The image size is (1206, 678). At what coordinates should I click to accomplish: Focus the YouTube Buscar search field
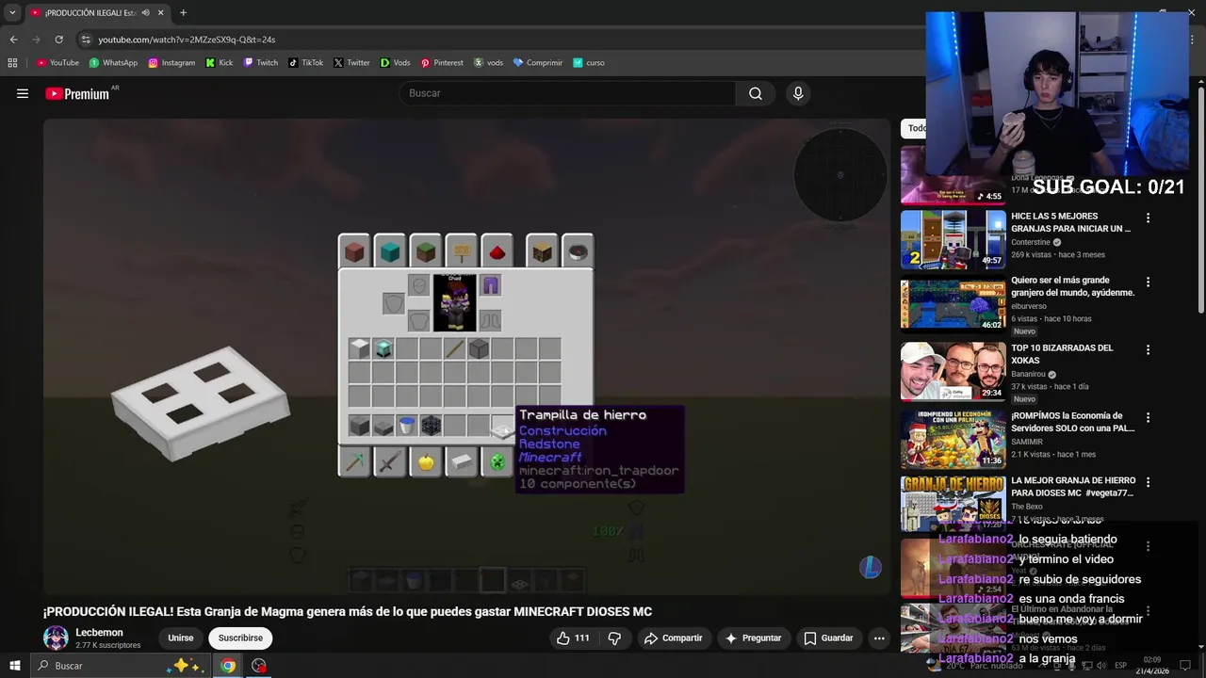click(x=567, y=93)
